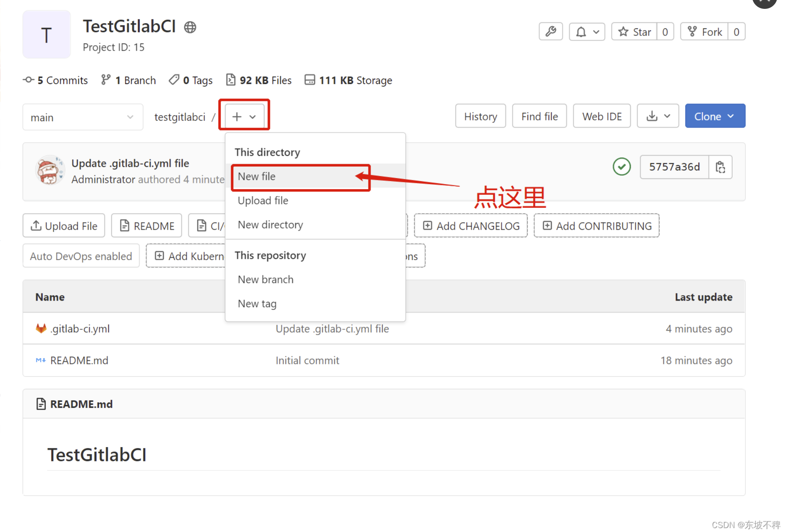Select Upload file from the menu
This screenshot has width=788, height=532.
[316, 201]
